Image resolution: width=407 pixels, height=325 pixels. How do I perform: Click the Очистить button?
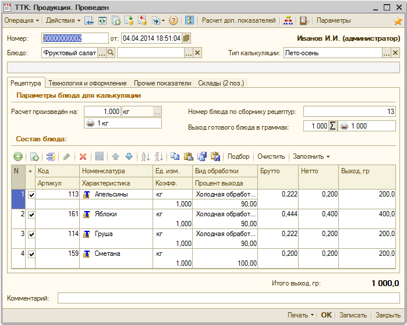click(x=271, y=156)
